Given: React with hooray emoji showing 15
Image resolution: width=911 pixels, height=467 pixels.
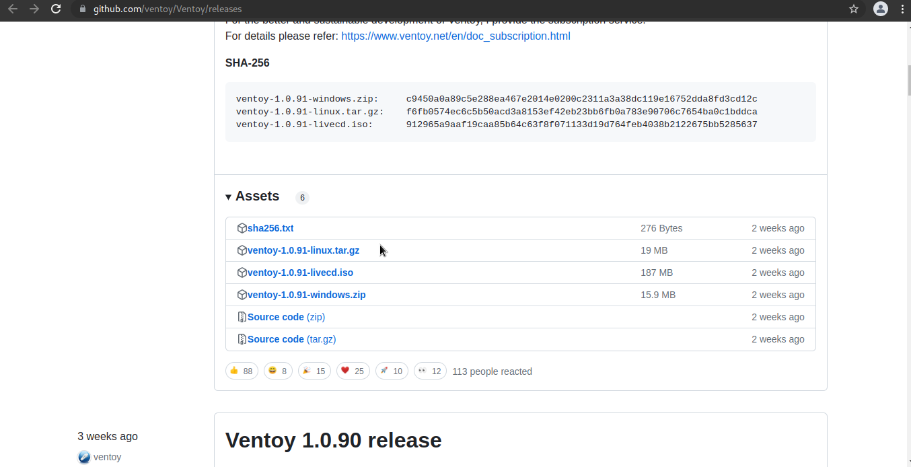Looking at the screenshot, I should coord(314,371).
